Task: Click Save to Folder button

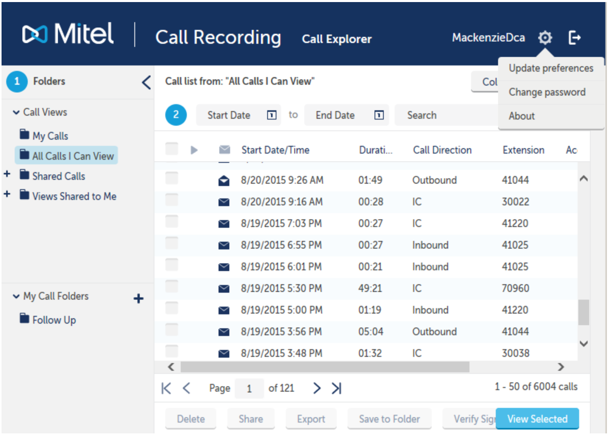Action: 390,419
